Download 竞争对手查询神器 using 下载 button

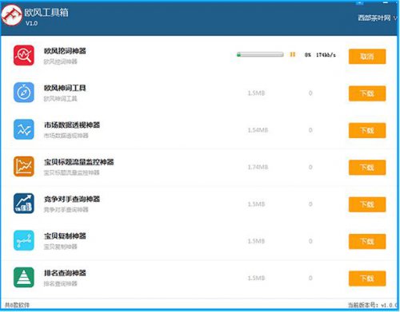pyautogui.click(x=367, y=204)
